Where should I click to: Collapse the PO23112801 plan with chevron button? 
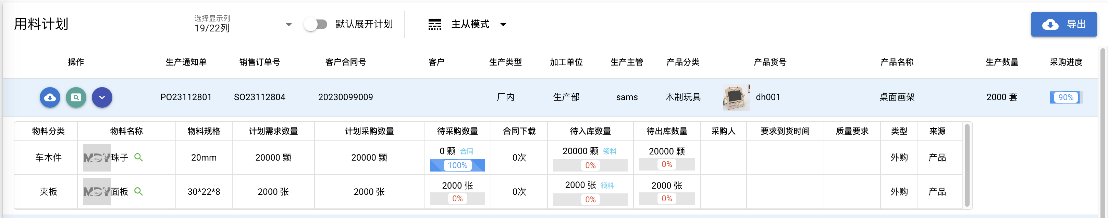click(x=102, y=97)
